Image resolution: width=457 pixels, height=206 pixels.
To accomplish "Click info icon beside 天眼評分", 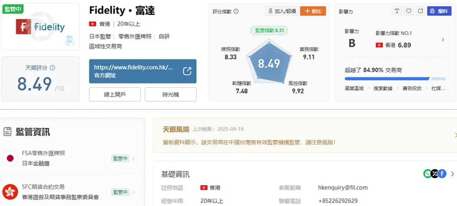I will coord(53,68).
